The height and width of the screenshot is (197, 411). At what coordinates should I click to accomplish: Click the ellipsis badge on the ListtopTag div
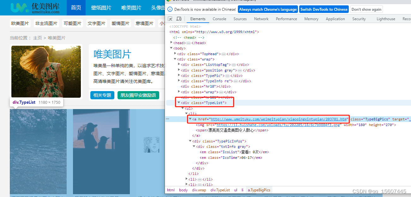(x=234, y=65)
